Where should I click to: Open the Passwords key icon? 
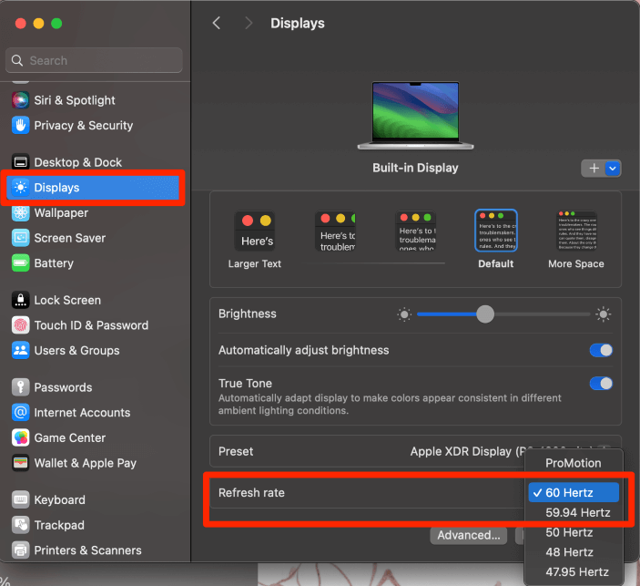[x=20, y=387]
